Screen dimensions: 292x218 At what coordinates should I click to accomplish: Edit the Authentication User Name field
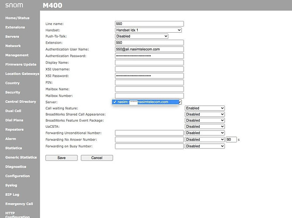click(149, 49)
